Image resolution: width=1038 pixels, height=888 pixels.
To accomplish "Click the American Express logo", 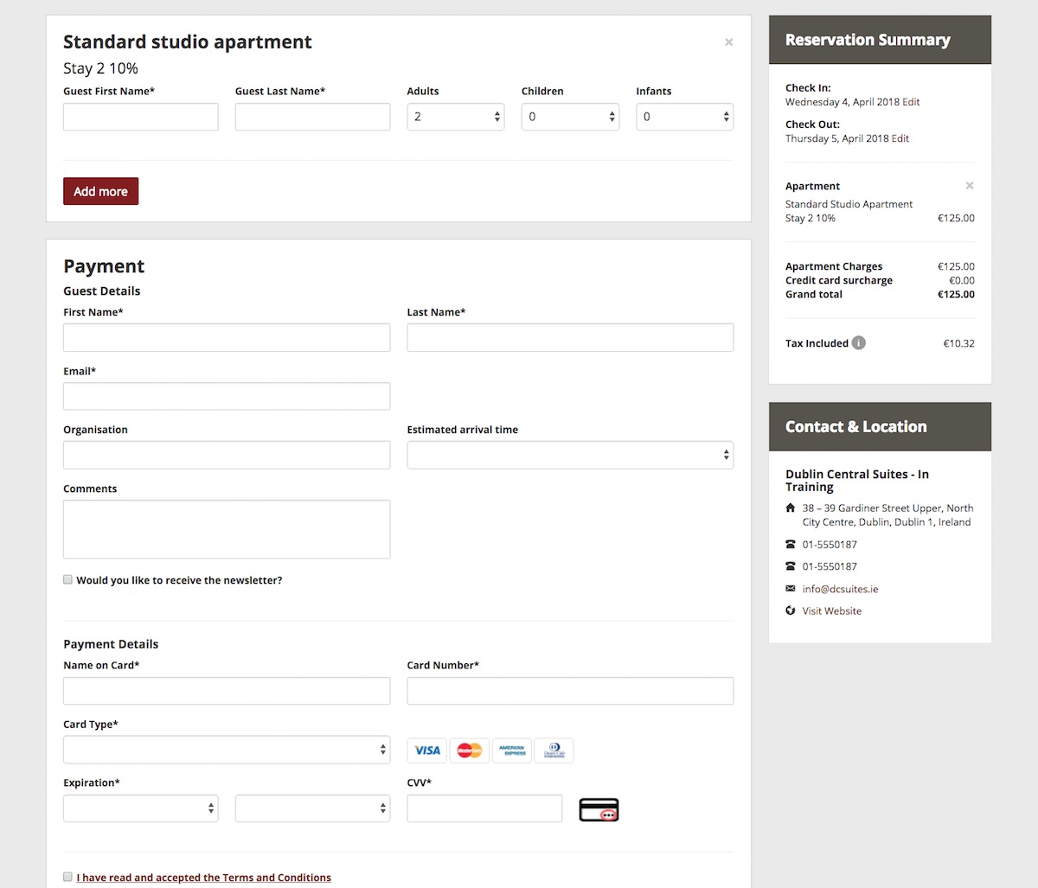I will [512, 751].
